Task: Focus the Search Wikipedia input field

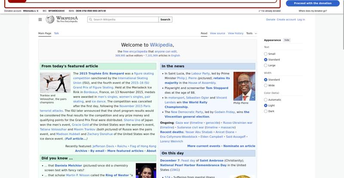Action: (125, 19)
